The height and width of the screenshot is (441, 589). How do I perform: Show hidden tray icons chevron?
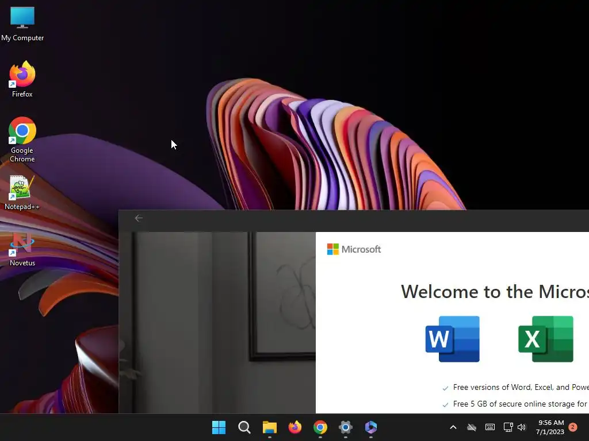(453, 427)
